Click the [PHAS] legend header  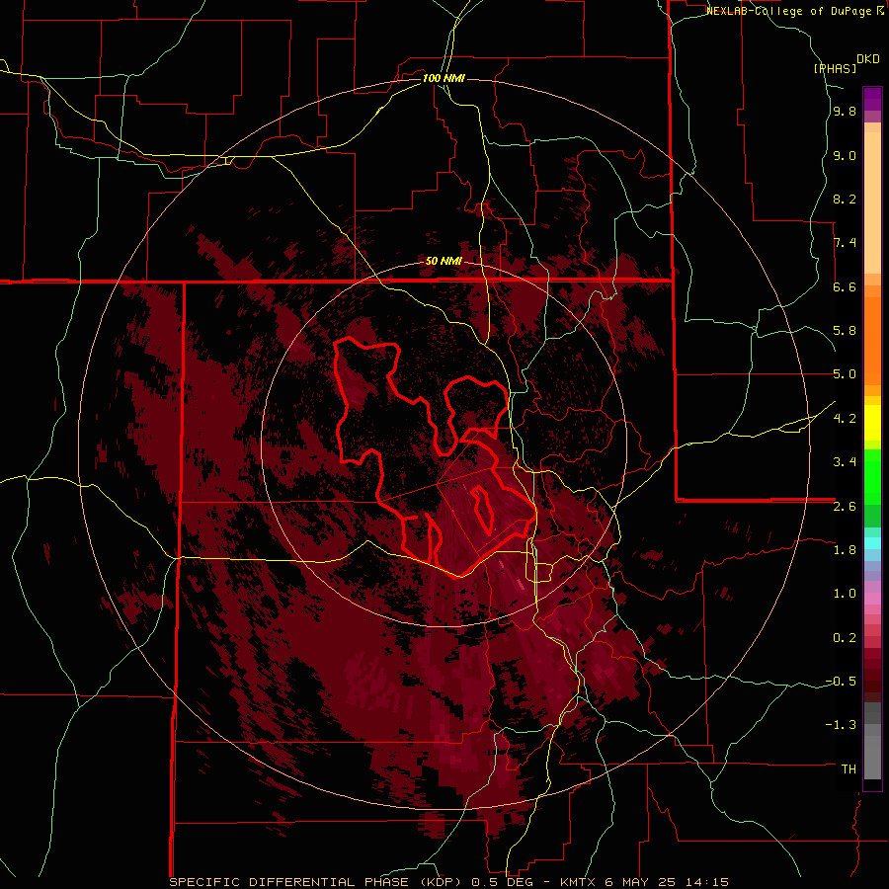coord(835,68)
